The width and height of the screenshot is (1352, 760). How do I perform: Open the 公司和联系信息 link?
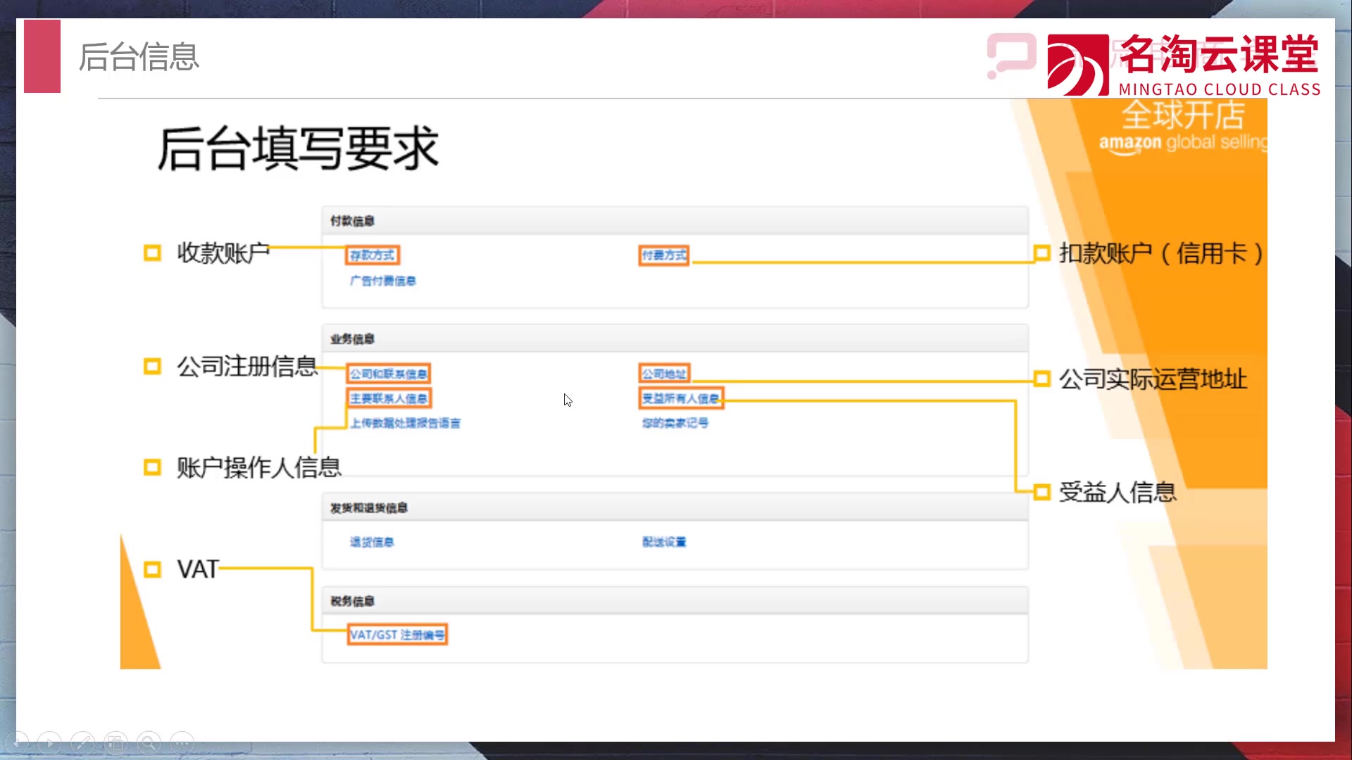point(389,374)
